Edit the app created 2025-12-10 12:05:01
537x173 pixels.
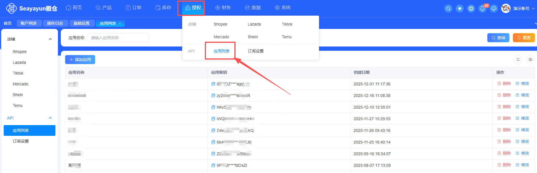(x=522, y=107)
